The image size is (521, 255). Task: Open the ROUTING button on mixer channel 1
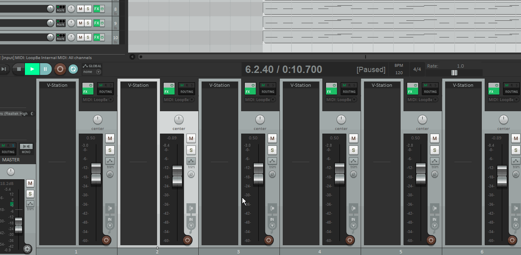[105, 89]
